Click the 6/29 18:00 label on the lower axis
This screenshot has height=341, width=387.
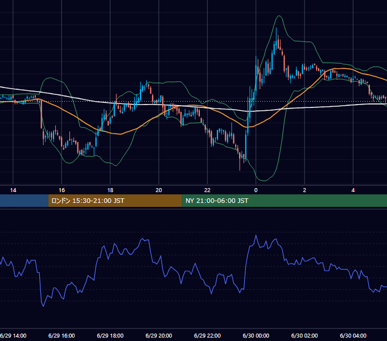(x=110, y=335)
